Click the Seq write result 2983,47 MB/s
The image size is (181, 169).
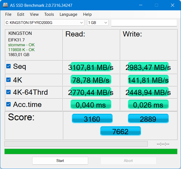(148, 67)
